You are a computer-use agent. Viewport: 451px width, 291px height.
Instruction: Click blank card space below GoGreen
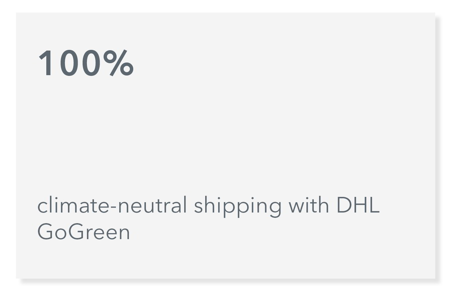click(x=225, y=260)
